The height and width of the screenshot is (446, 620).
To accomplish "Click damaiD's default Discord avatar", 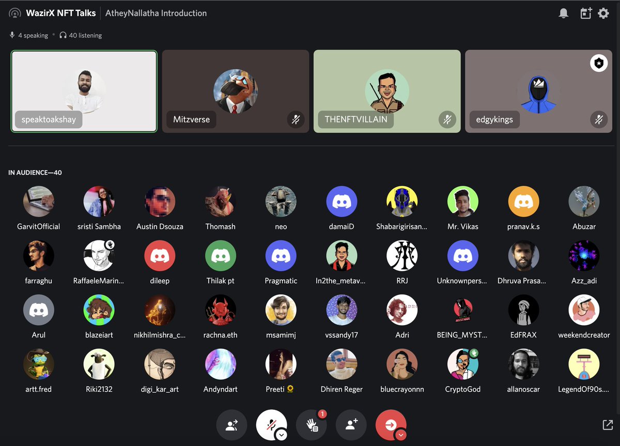I will click(342, 202).
